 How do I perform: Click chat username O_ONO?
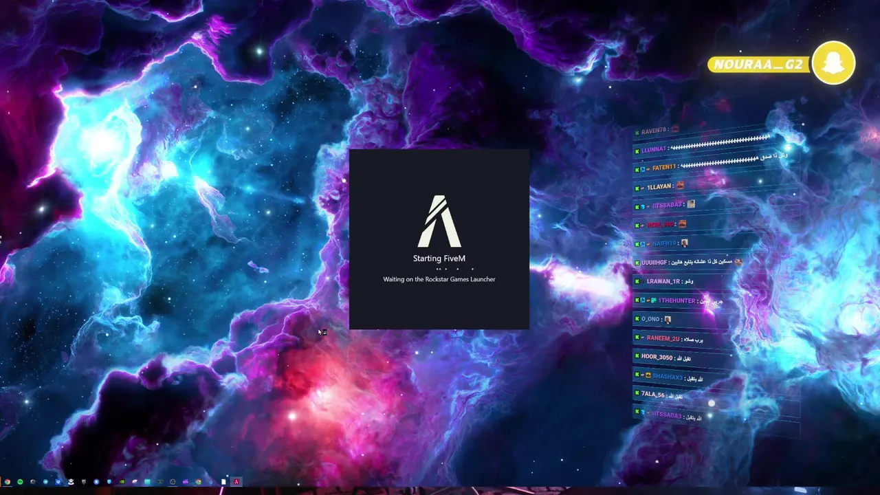point(650,319)
